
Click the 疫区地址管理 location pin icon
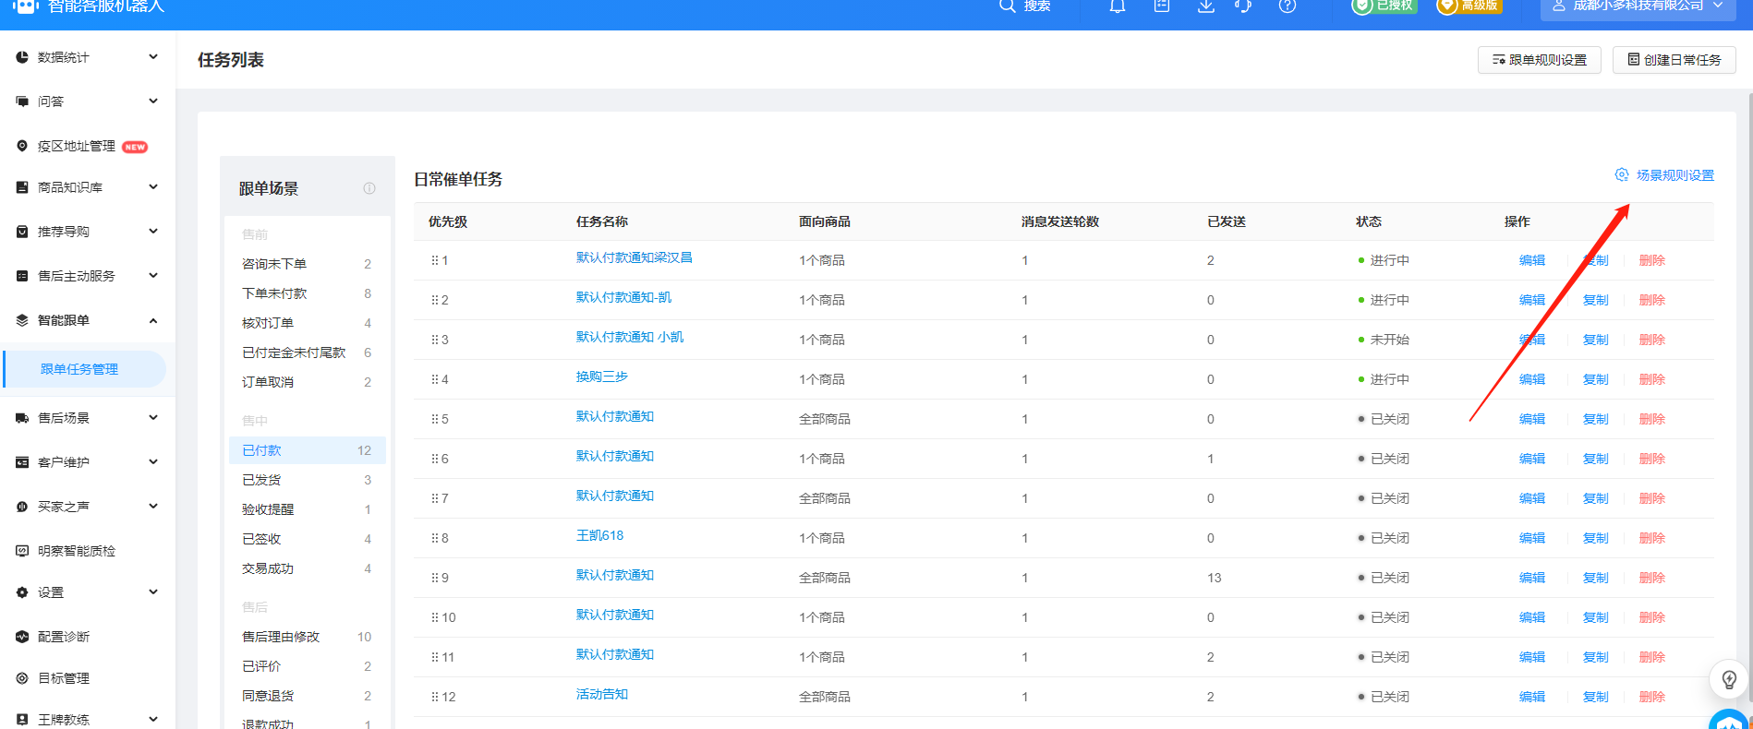(22, 146)
